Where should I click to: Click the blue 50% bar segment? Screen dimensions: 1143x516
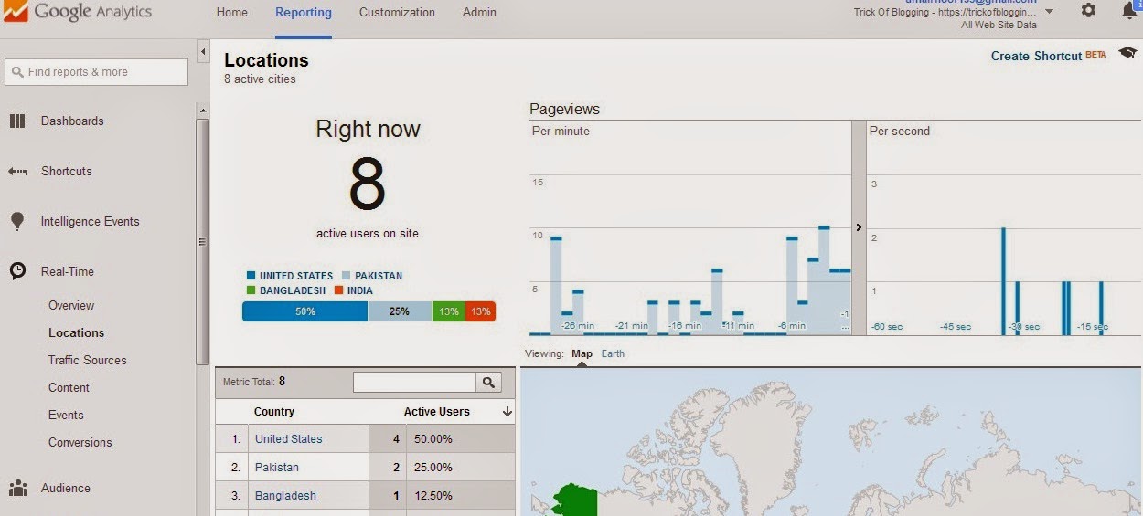coord(304,311)
